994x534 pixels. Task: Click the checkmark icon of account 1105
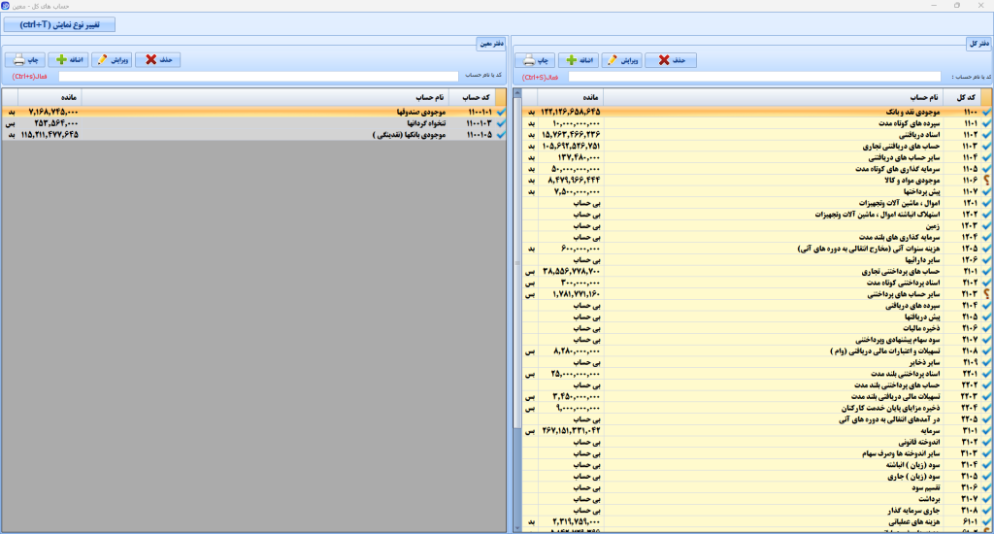(x=986, y=169)
